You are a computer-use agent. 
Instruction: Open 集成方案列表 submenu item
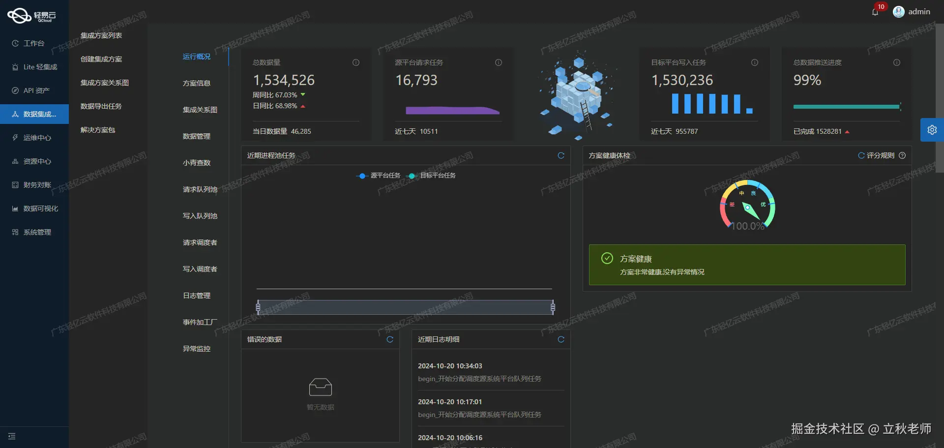click(101, 35)
